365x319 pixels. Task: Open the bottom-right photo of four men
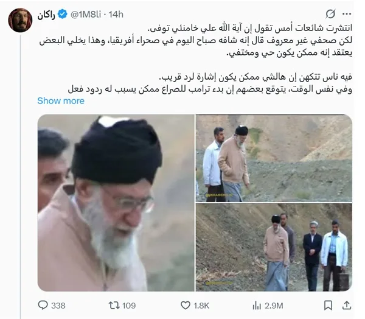point(274,247)
